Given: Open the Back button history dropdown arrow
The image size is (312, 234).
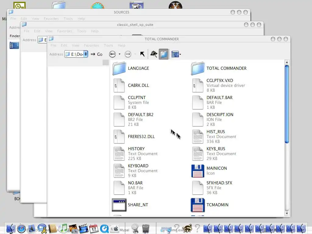Looking at the screenshot, I should [119, 54].
